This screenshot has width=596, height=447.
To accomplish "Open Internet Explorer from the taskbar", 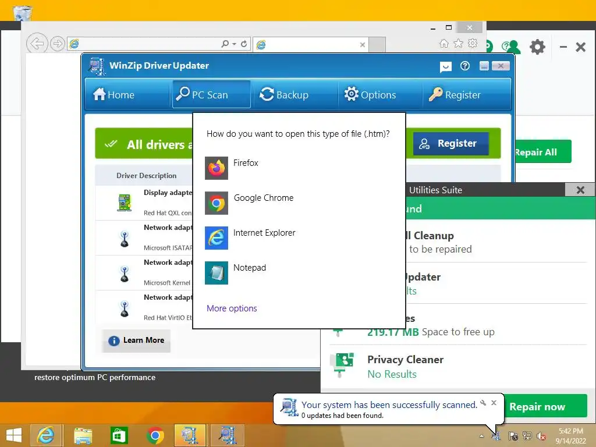I will pyautogui.click(x=45, y=435).
